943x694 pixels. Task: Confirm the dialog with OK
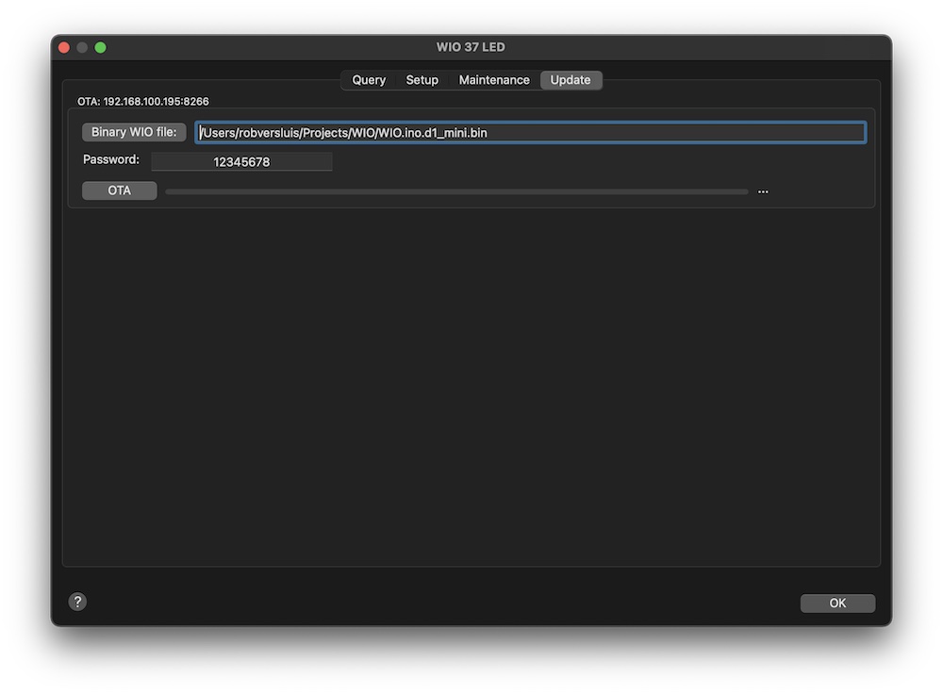click(837, 603)
